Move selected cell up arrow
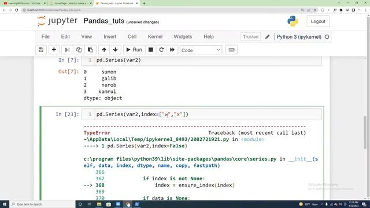The width and height of the screenshot is (370, 208). pos(104,50)
